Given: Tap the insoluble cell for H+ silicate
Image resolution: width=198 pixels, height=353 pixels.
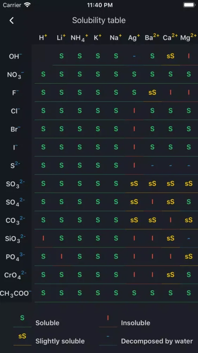Looking at the screenshot, I should (43, 238).
